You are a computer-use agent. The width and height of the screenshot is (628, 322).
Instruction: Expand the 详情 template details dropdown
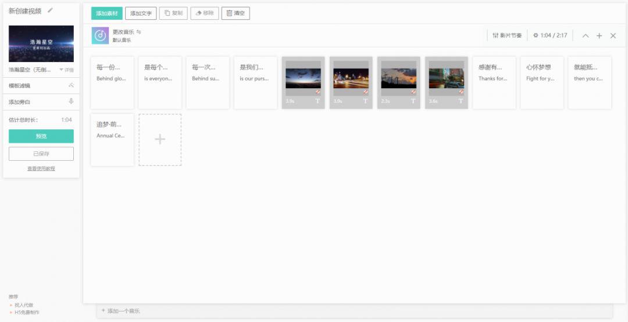(66, 70)
